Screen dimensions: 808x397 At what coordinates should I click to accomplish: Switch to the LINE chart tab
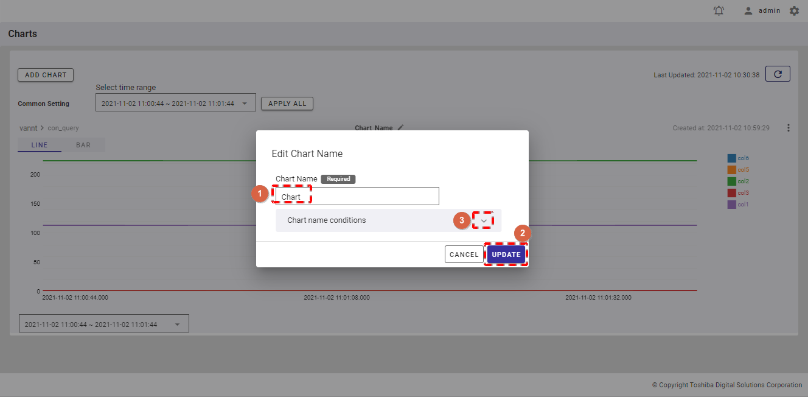40,146
